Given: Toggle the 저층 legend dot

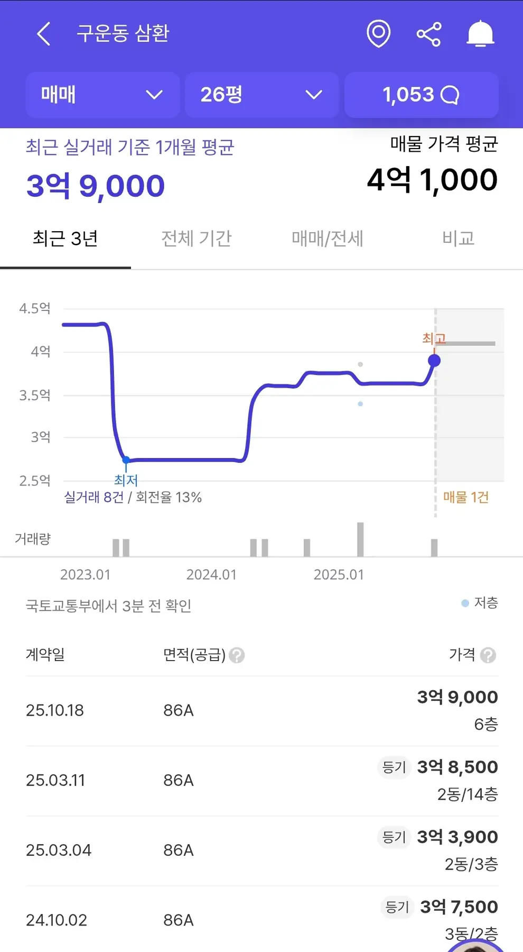Looking at the screenshot, I should (465, 603).
